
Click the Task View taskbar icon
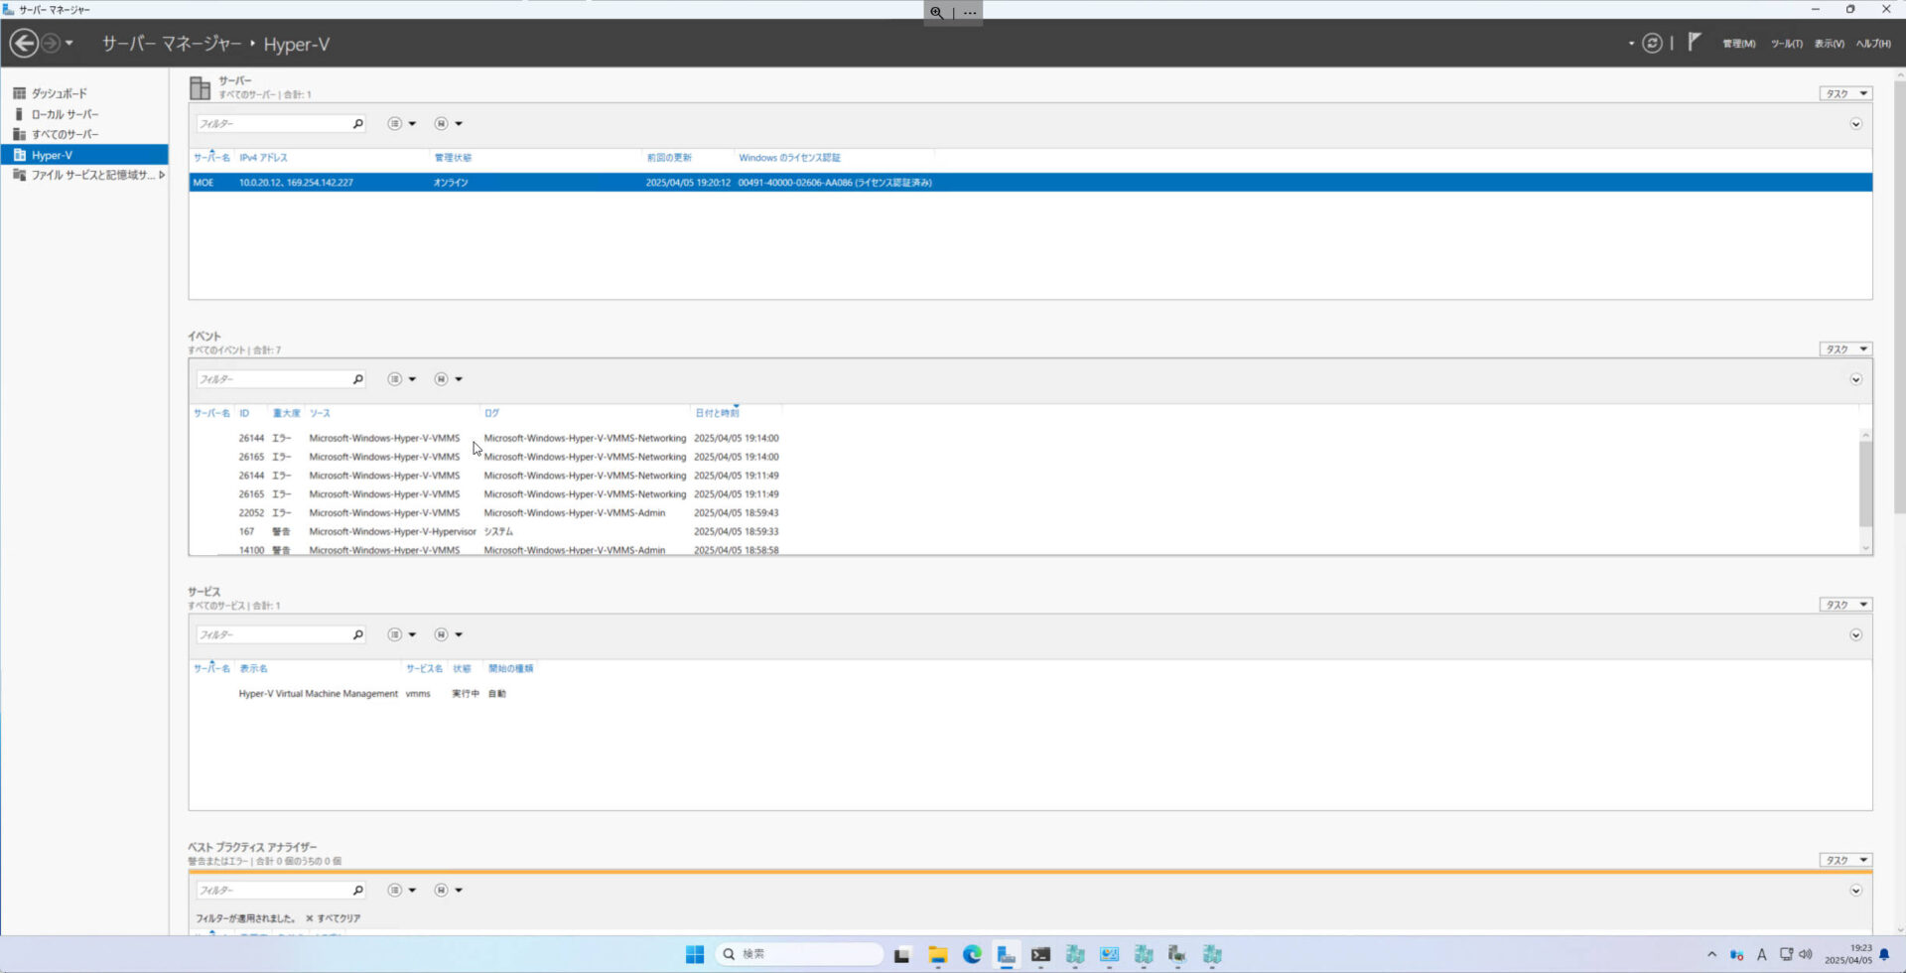[x=901, y=955]
